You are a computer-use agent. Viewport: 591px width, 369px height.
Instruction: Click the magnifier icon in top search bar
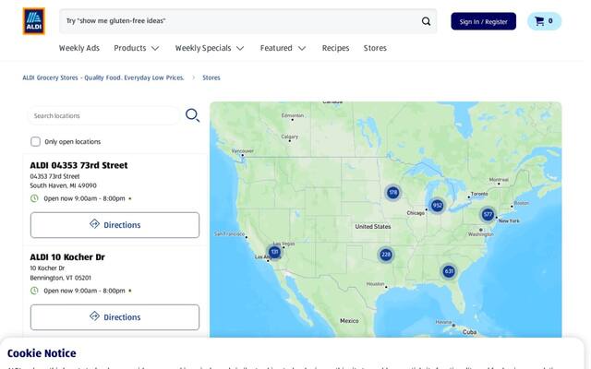(426, 21)
